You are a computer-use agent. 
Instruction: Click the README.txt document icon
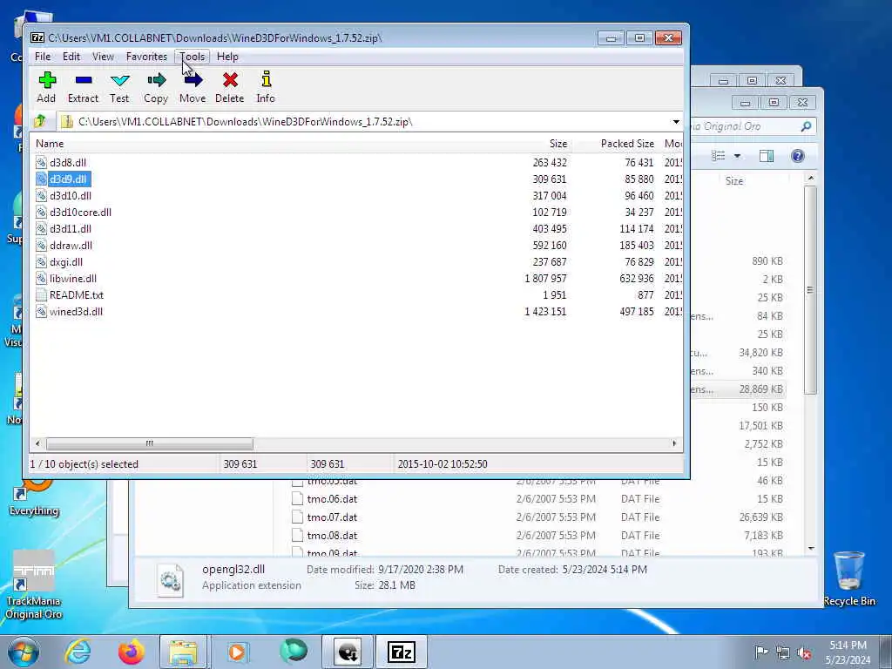coord(41,294)
